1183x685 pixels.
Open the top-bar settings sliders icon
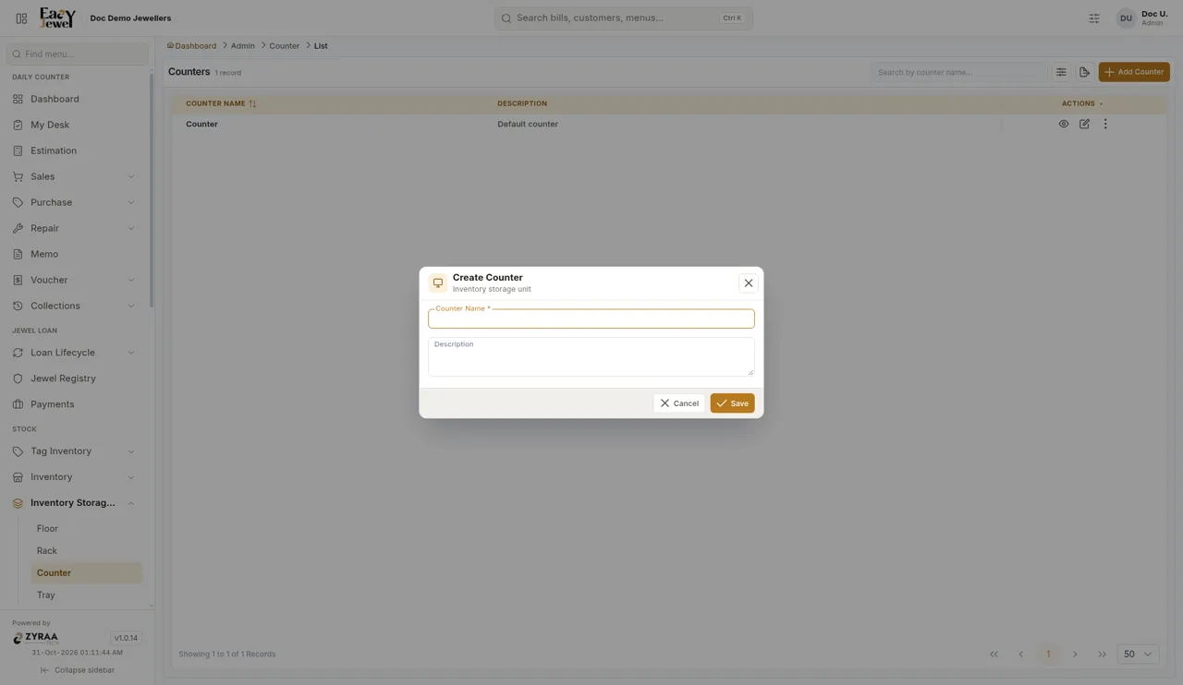click(x=1094, y=18)
